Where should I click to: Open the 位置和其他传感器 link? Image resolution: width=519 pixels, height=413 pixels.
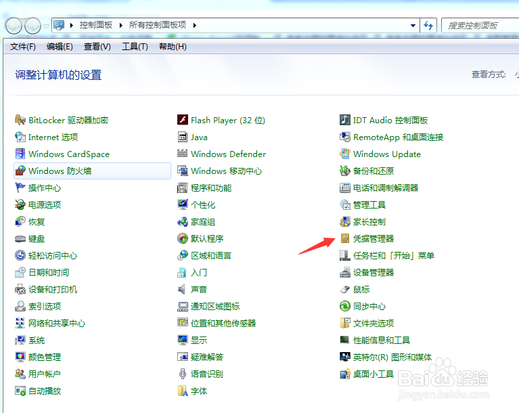coord(223,323)
